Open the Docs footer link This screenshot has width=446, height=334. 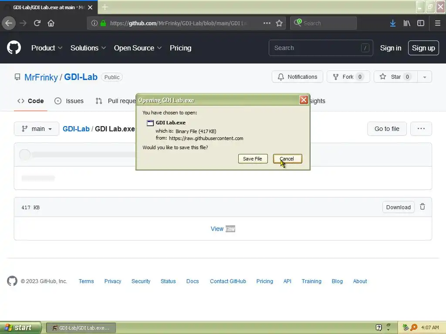tap(193, 281)
